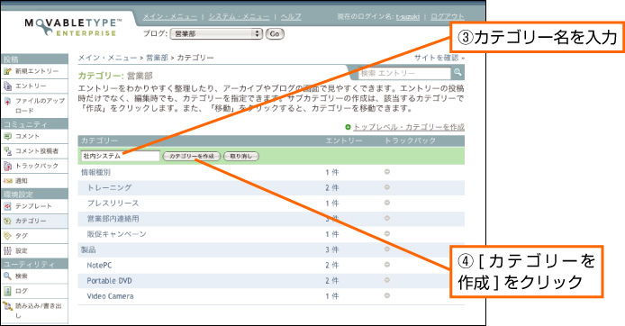The image size is (625, 326).
Task: Open the 営業部内連絡用 category
Action: [x=113, y=219]
